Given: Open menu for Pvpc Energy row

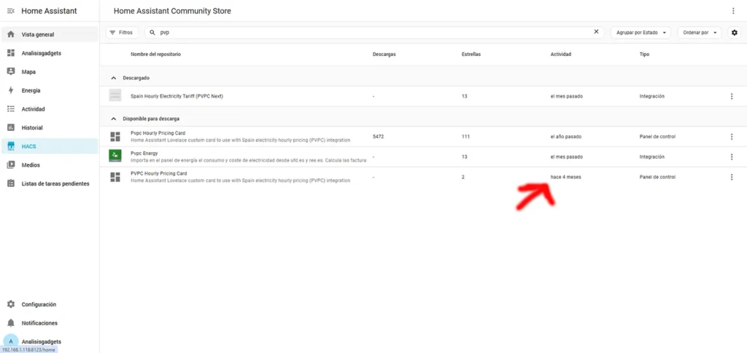Looking at the screenshot, I should [x=732, y=156].
